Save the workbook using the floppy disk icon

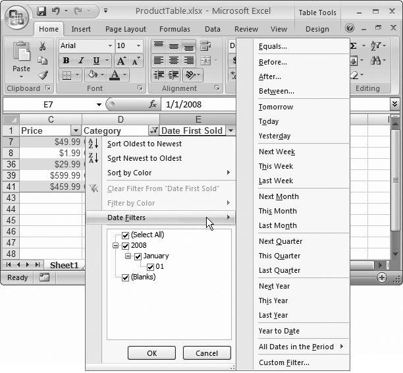(x=42, y=11)
